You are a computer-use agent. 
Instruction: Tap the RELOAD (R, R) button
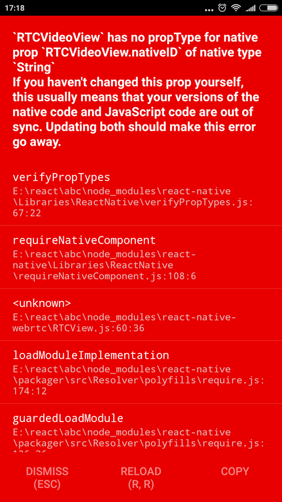coord(141,477)
